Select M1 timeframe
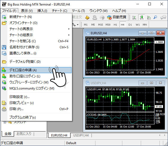Image resolution: width=168 pixels, height=146 pixels. (86, 25)
